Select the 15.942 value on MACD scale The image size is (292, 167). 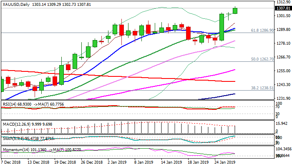(282, 123)
